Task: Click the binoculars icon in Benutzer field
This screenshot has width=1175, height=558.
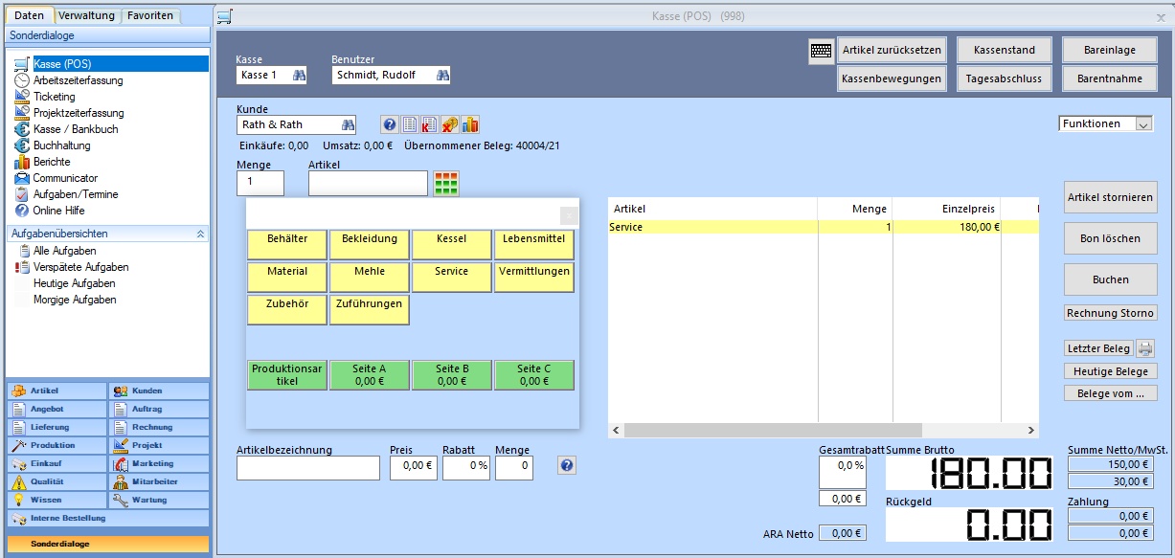Action: tap(442, 75)
